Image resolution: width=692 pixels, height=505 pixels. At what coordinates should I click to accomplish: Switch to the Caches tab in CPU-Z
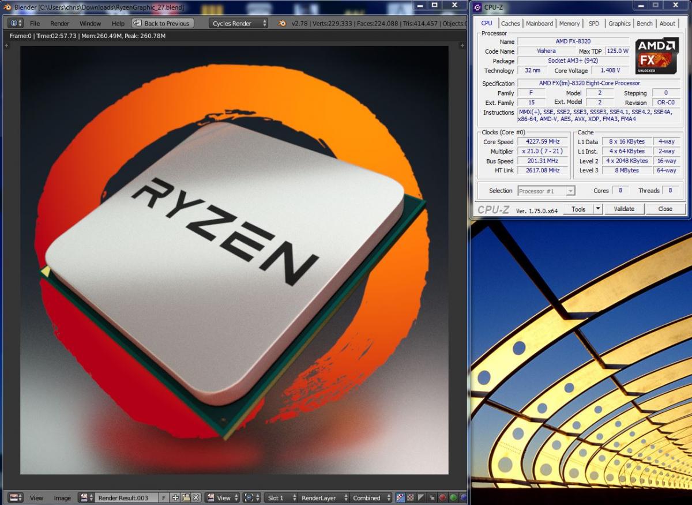tap(510, 24)
